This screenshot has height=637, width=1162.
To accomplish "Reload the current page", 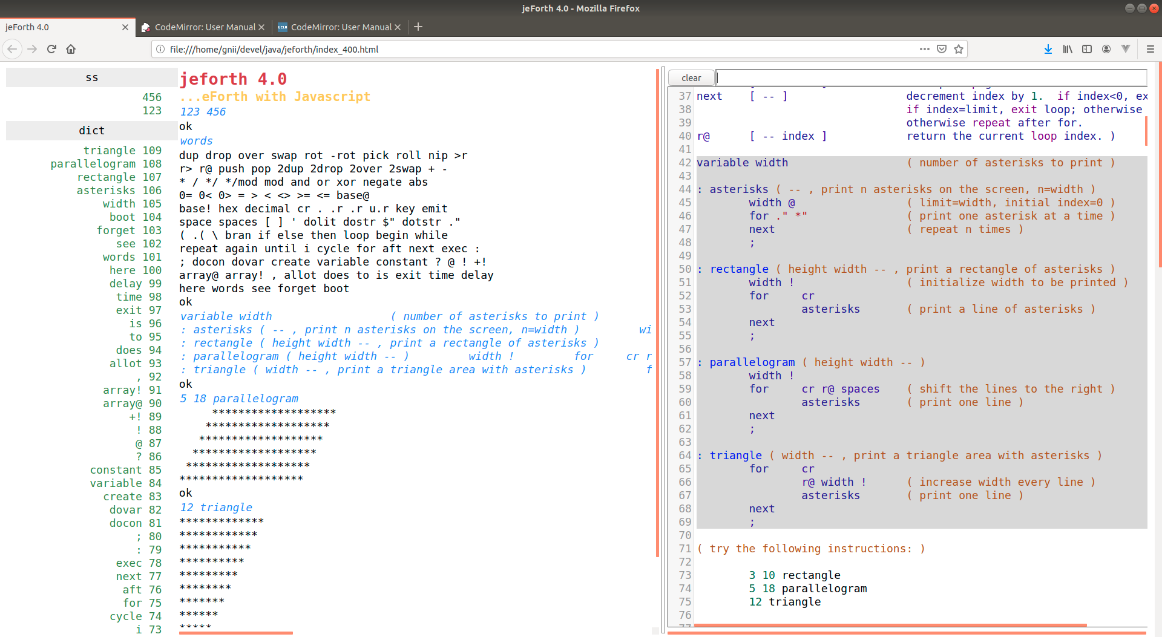I will point(51,49).
